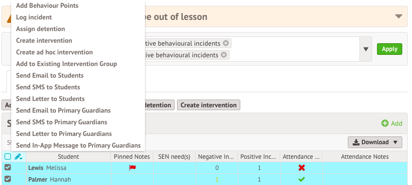
Task: Open the Negative Incidents count for Palmer
Action: tap(217, 180)
